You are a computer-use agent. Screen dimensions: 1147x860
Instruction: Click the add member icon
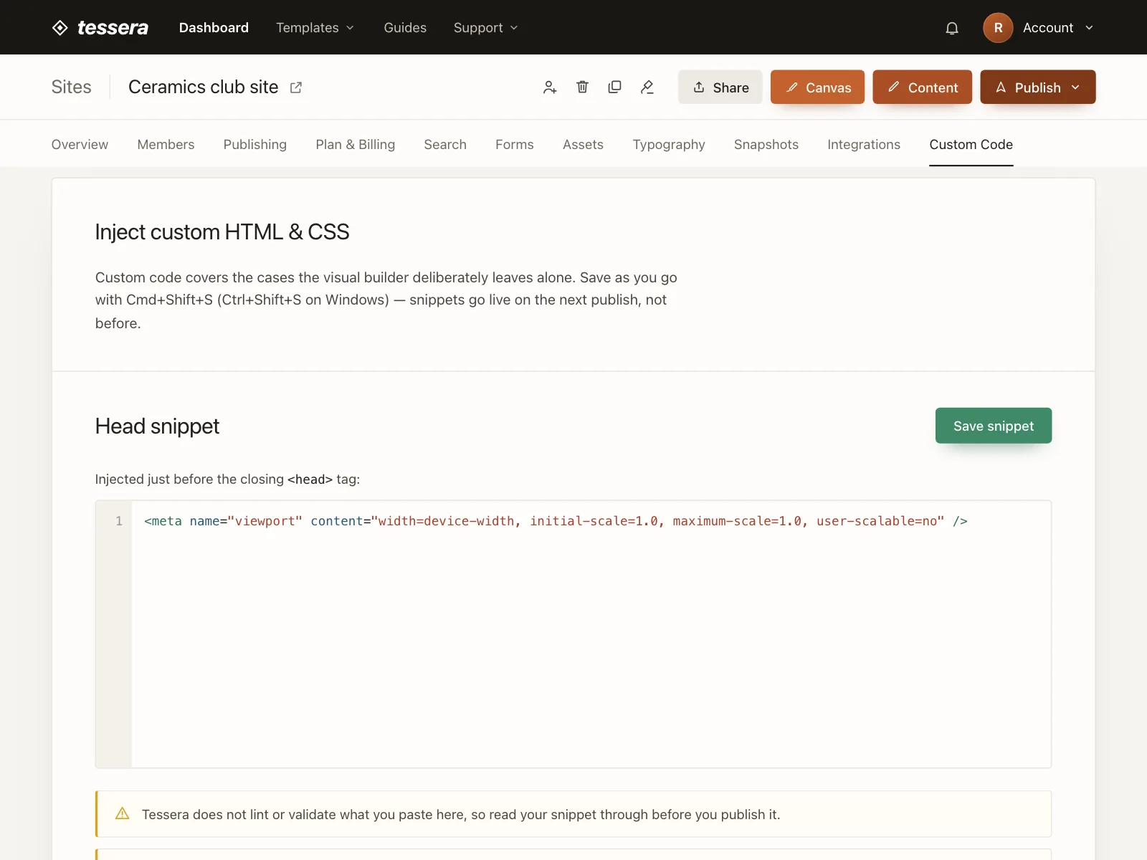click(550, 87)
